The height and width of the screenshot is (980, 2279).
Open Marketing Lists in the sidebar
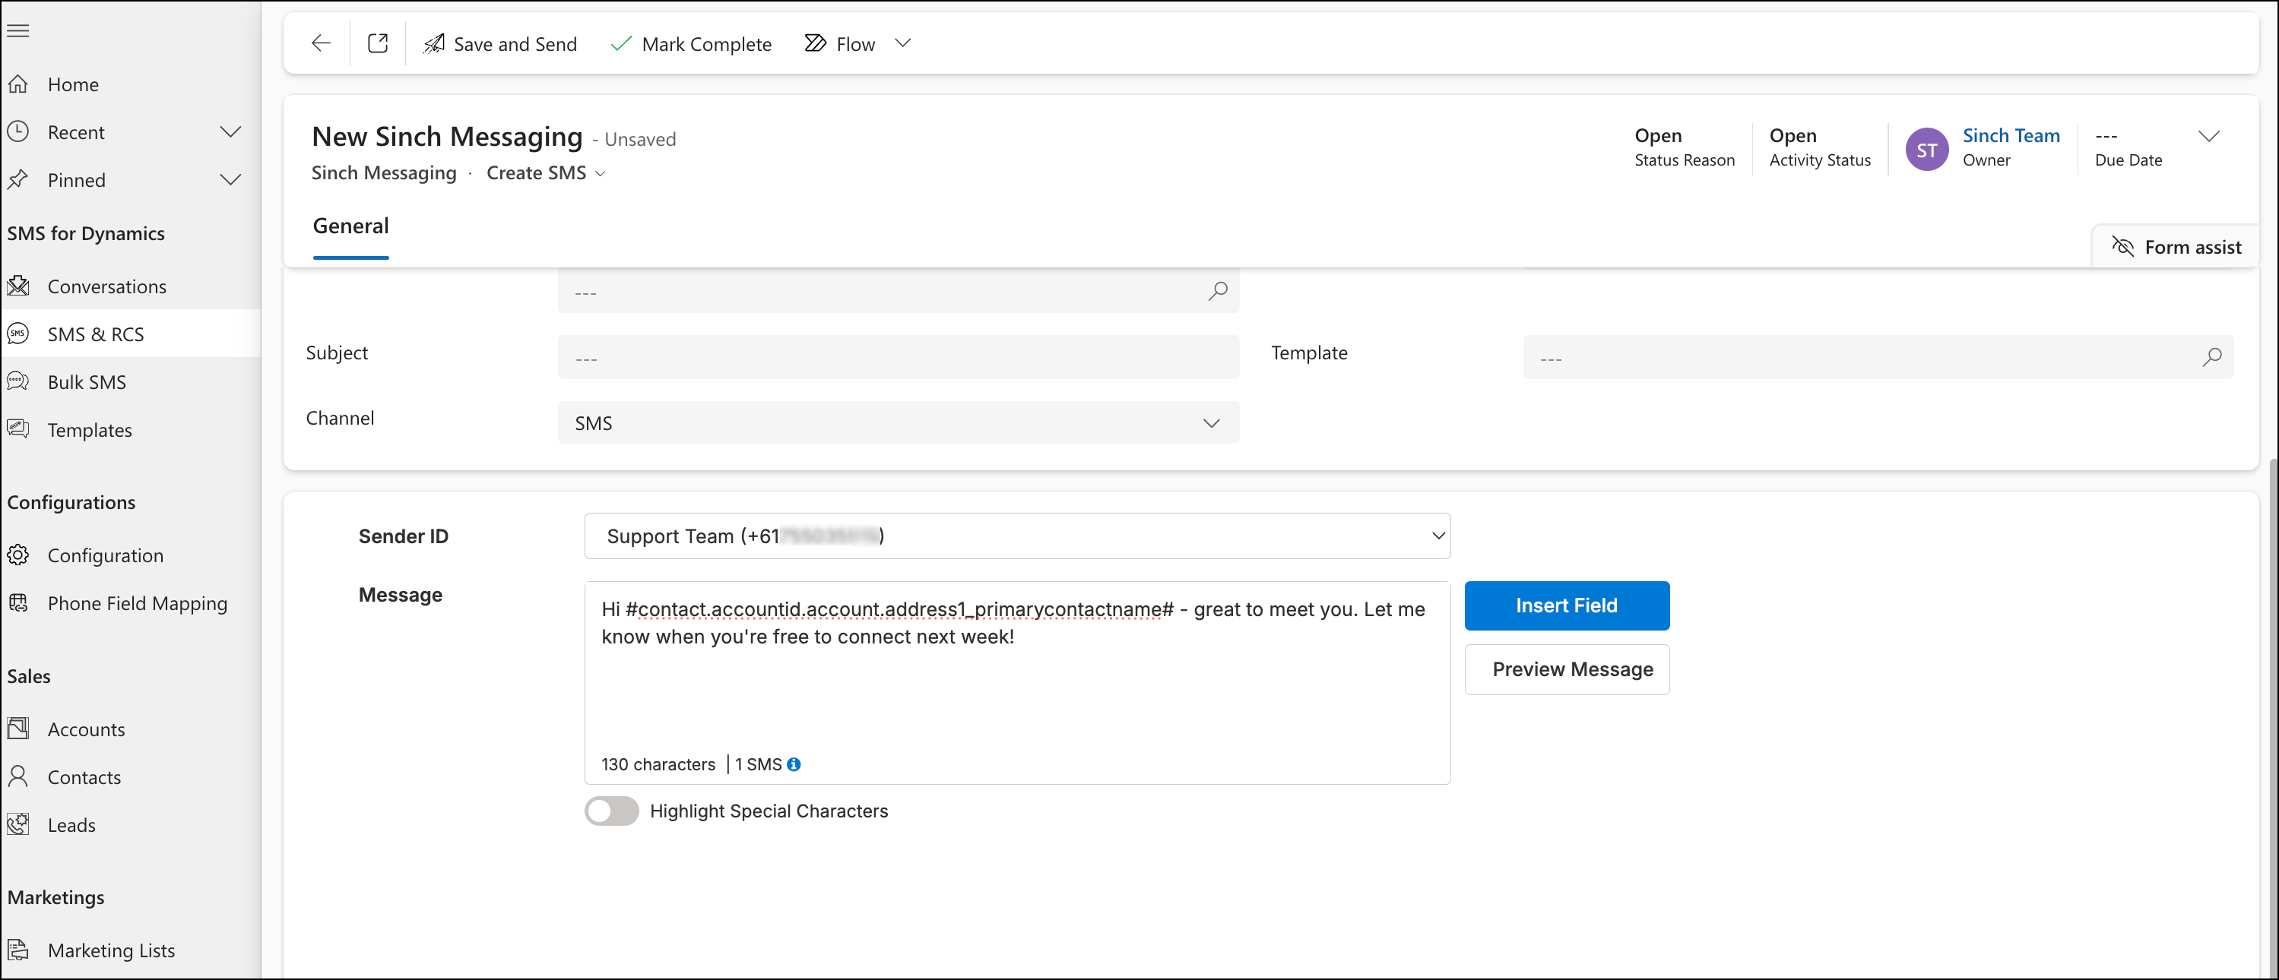[130, 950]
